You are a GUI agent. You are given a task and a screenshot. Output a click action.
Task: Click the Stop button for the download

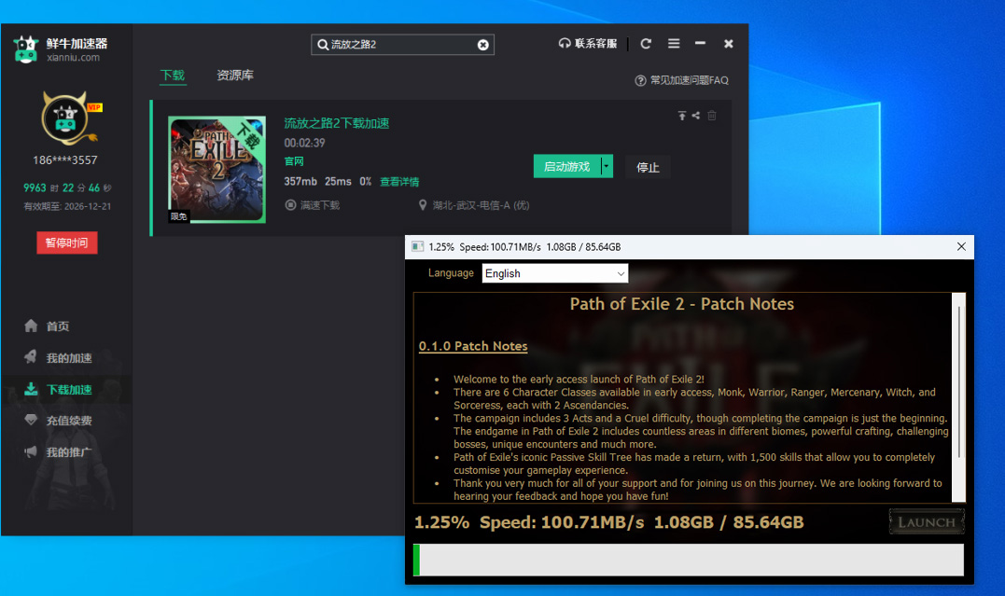[648, 167]
